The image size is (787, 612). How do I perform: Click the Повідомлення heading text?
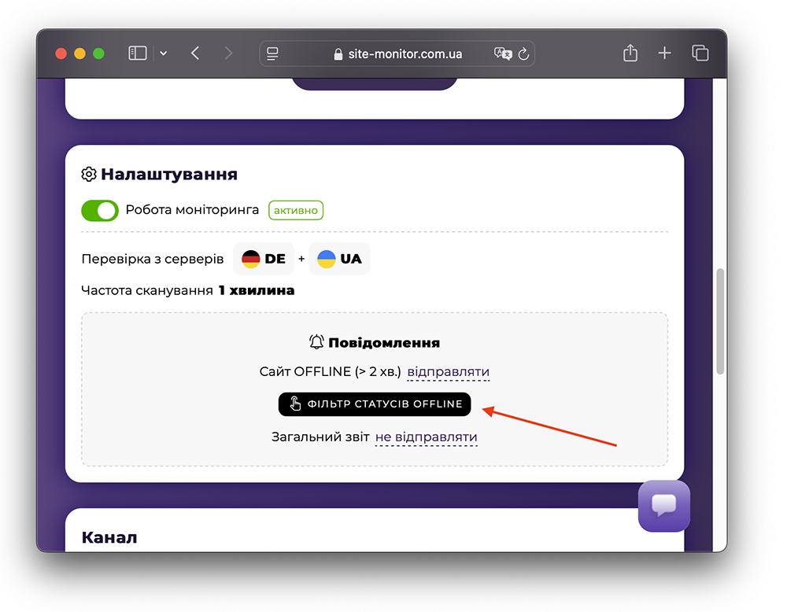pyautogui.click(x=384, y=343)
